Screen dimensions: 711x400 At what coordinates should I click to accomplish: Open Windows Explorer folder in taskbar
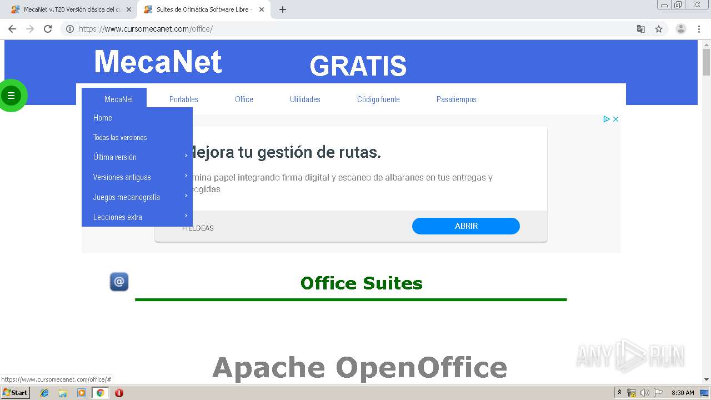click(63, 393)
